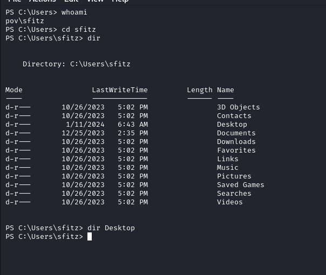
Task: Click the 'd-r---' mode in the Music row
Action: point(18,167)
